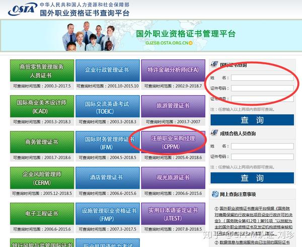
Task: Open the 商贸零售管理服务人员证书 tile
Action: click(42, 70)
